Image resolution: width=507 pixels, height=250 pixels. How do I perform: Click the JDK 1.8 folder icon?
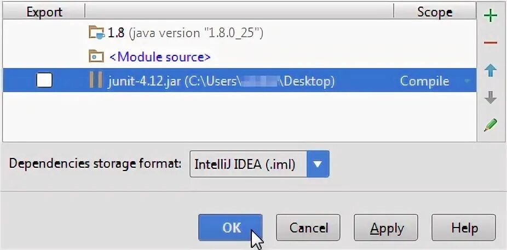97,33
